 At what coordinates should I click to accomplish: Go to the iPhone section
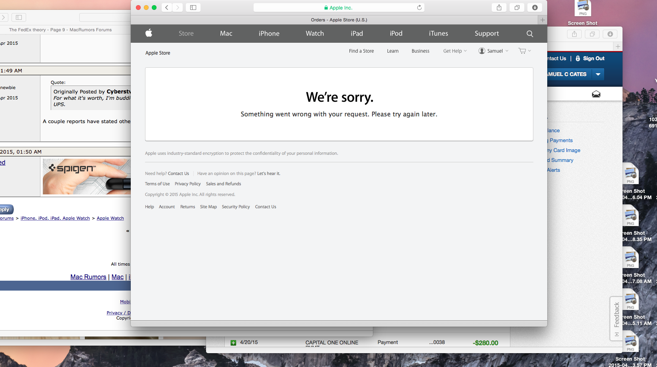tap(269, 34)
